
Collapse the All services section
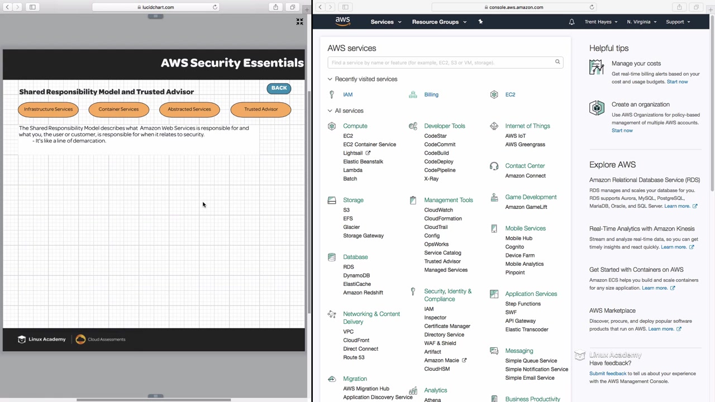coord(330,111)
